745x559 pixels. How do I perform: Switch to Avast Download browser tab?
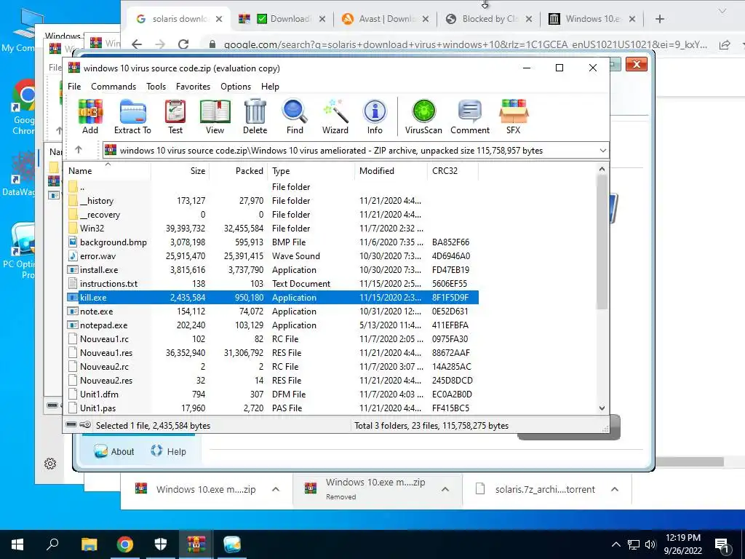(386, 19)
